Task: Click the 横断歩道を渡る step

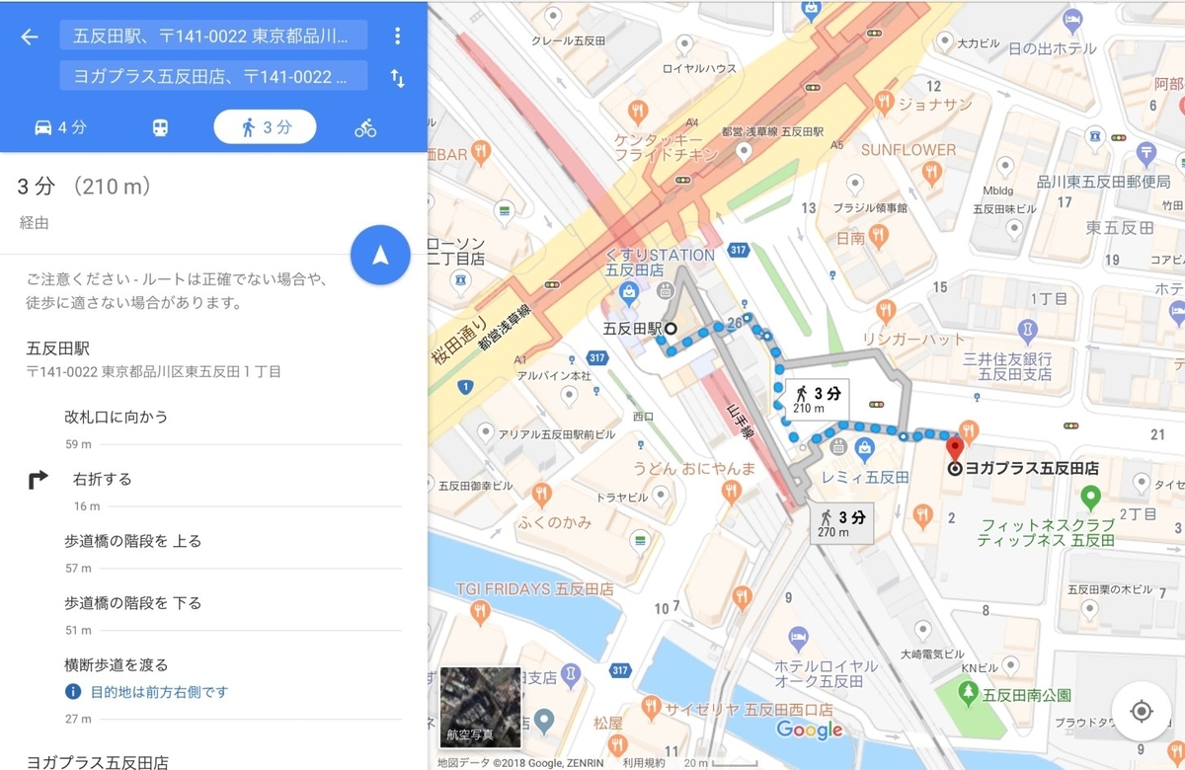Action: (x=116, y=664)
